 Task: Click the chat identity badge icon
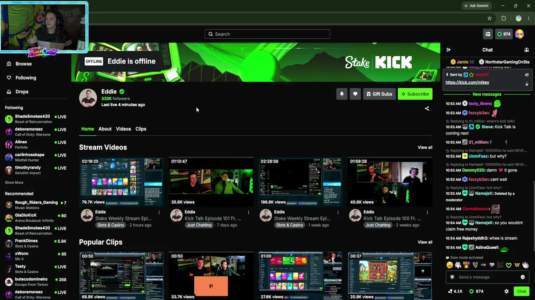(452, 277)
